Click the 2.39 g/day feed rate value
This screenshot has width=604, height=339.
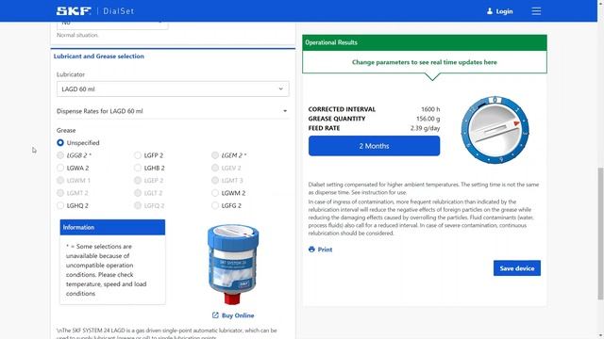[425, 128]
